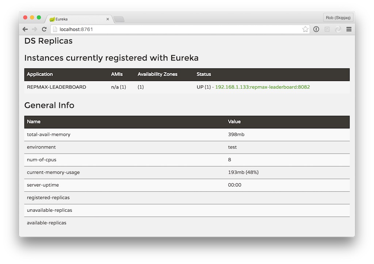
Task: Click the total-avail-memory row name
Action: click(49, 135)
